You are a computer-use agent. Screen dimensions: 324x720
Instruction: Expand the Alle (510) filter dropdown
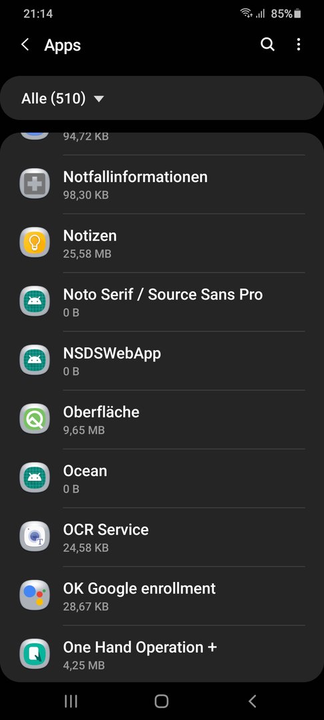pos(162,98)
